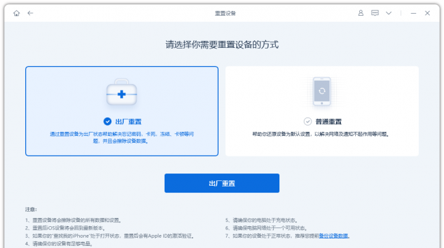Image resolution: width=444 pixels, height=248 pixels.
Task: Go to the home screen icon
Action: (x=16, y=13)
